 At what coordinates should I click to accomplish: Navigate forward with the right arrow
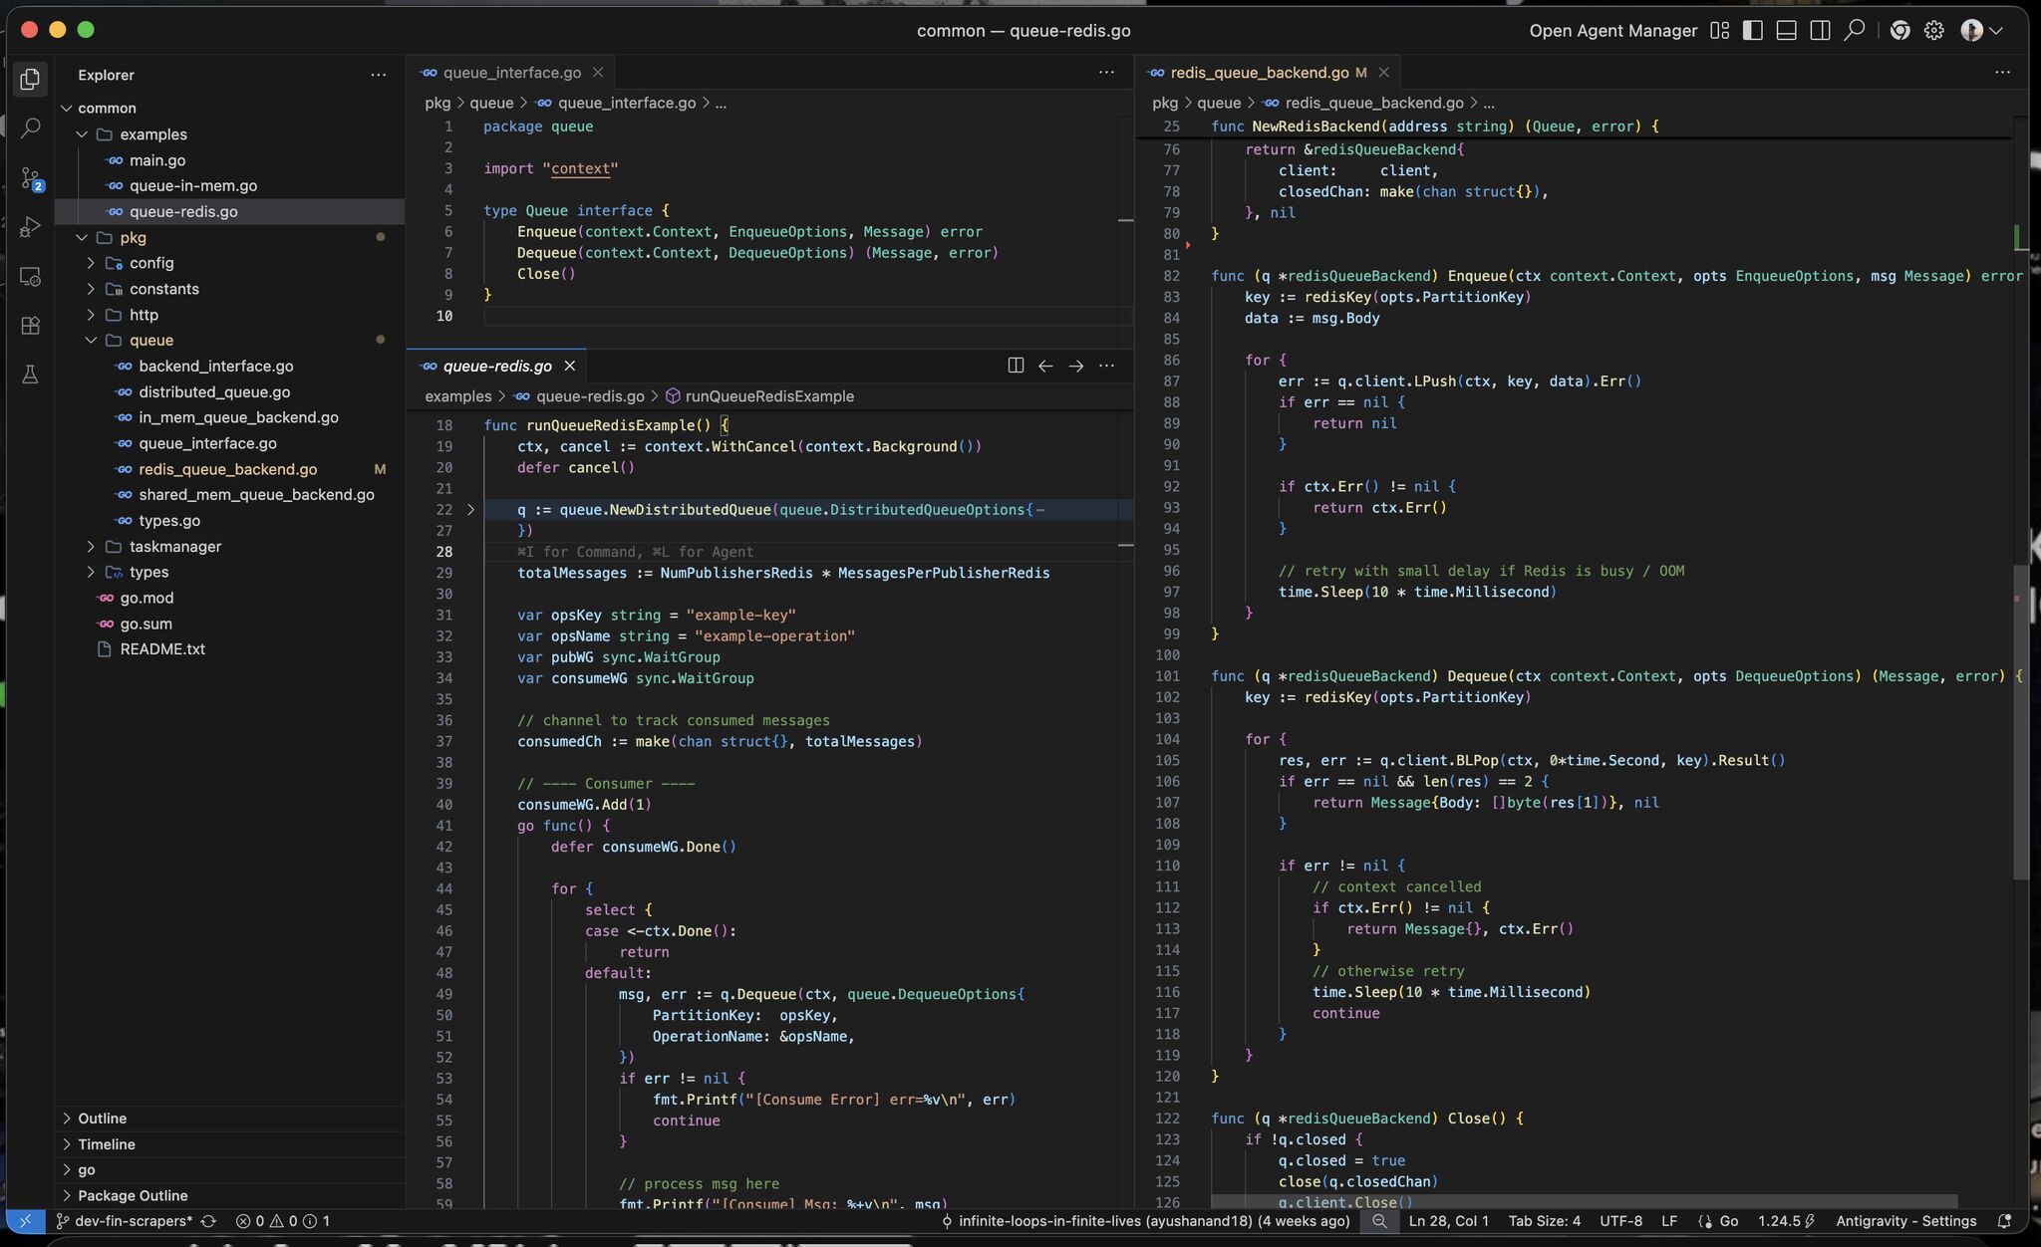click(x=1076, y=366)
